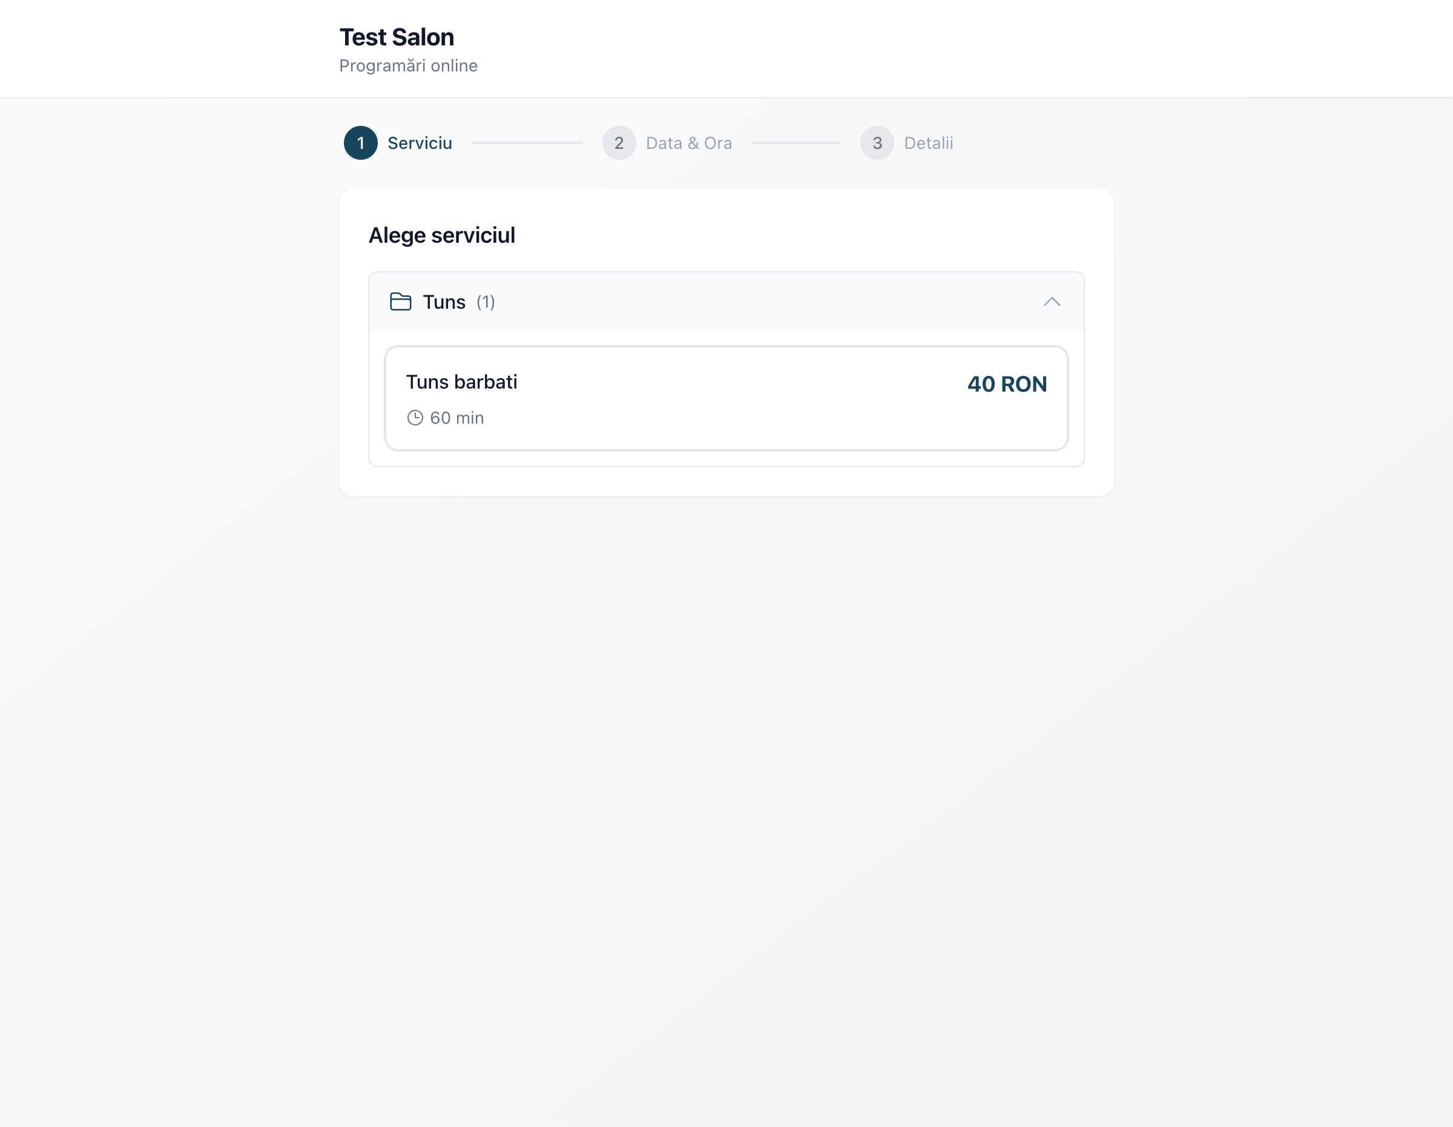
Task: Click the (1) service count in Tuns
Action: 486,302
